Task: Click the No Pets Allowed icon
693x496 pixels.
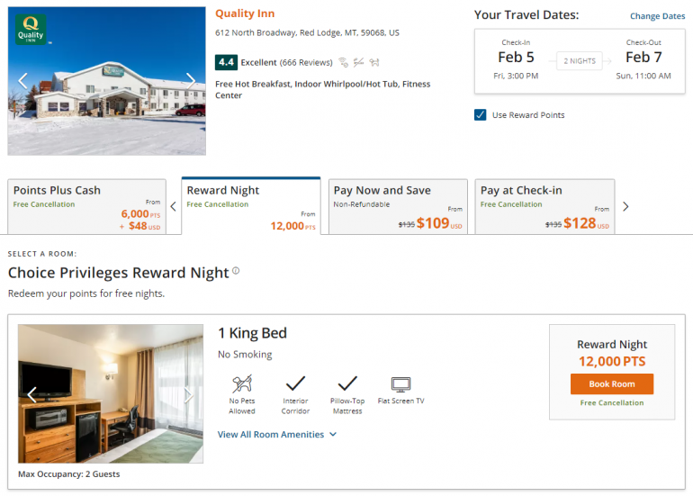Action: coord(241,383)
